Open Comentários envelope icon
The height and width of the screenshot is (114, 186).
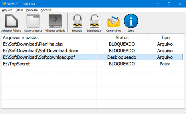pyautogui.click(x=114, y=21)
